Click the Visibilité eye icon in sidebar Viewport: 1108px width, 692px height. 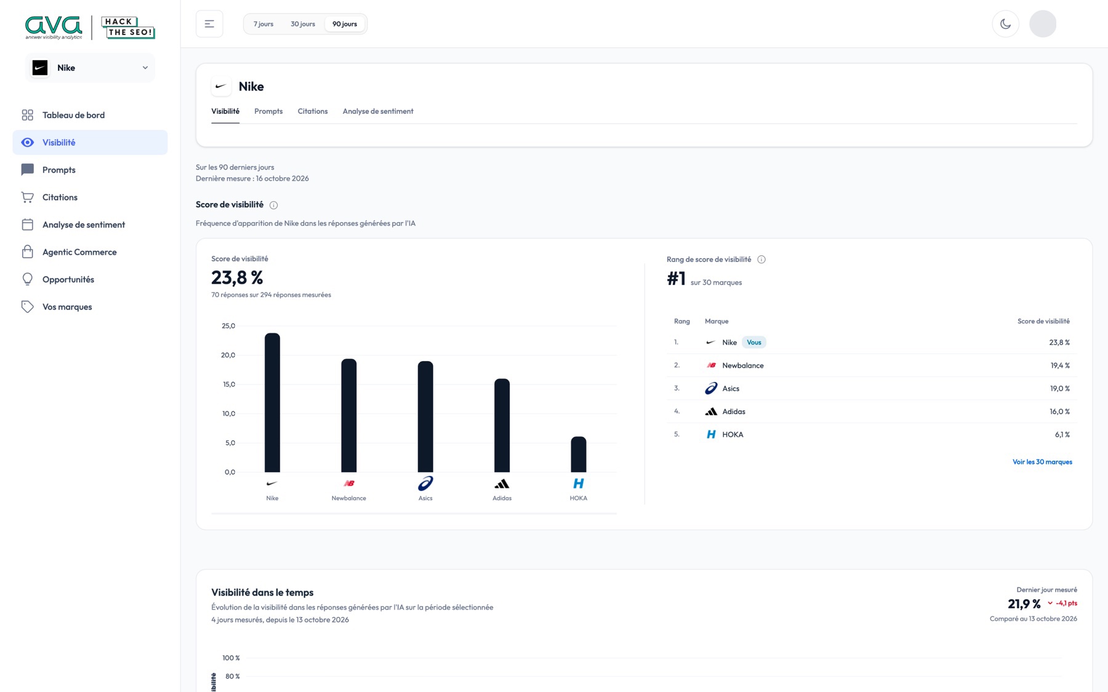click(x=28, y=142)
